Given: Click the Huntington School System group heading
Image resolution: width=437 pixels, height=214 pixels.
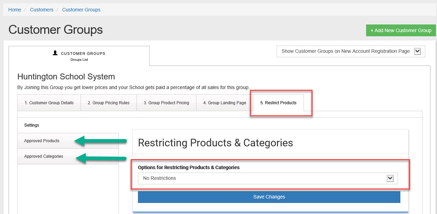Looking at the screenshot, I should coord(66,77).
